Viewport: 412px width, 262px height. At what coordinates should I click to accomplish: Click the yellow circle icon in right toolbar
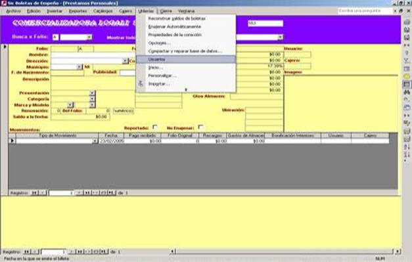(407, 76)
